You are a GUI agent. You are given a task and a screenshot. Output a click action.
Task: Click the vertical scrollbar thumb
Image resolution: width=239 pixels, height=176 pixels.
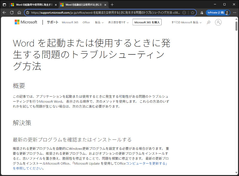[236, 26]
